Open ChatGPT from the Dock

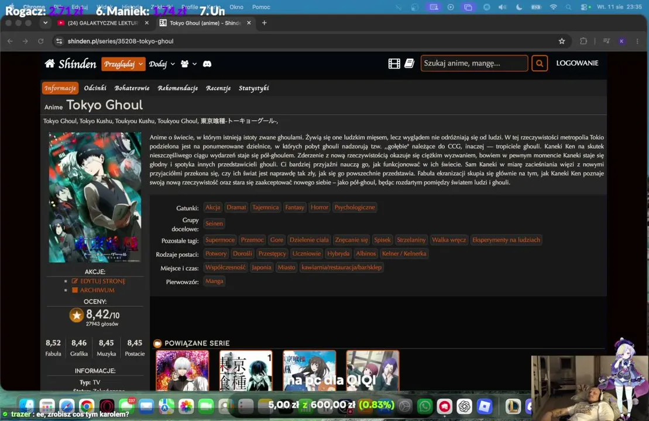coord(464,406)
